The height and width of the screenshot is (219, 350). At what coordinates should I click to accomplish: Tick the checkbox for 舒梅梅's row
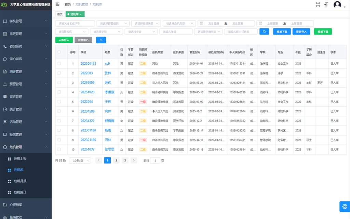(x=59, y=121)
